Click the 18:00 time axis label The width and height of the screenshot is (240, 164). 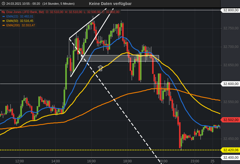(x=127, y=161)
